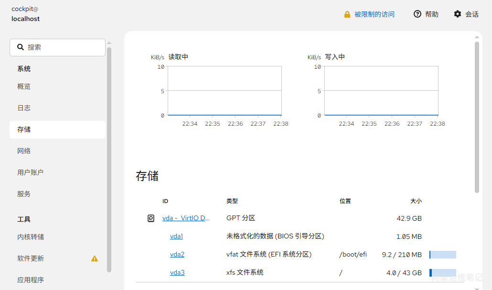Open the vda - VirtIO D... disk link
The width and height of the screenshot is (492, 290).
186,218
